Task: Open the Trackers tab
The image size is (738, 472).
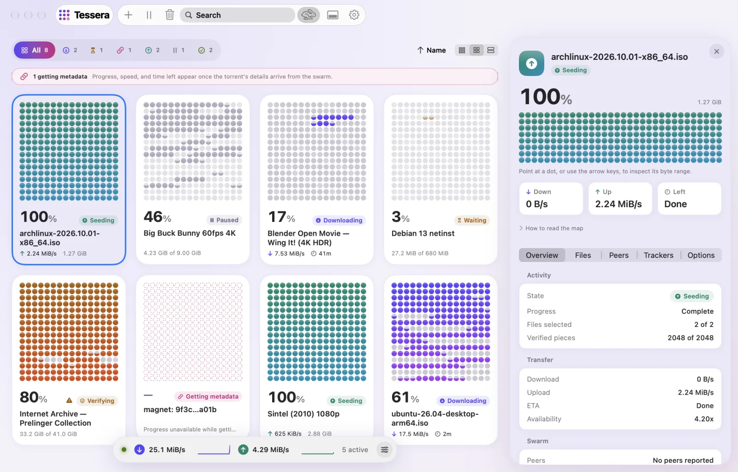Action: (658, 255)
